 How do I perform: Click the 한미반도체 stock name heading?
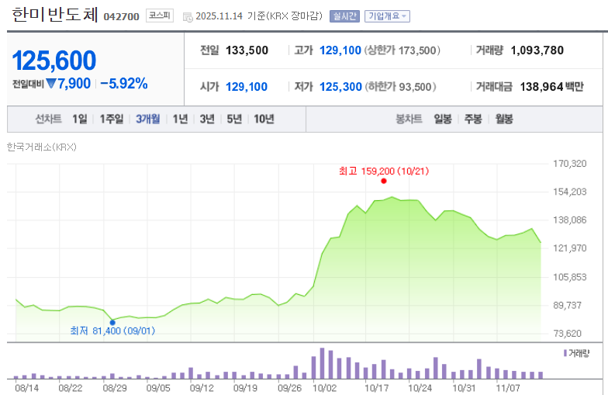click(54, 14)
